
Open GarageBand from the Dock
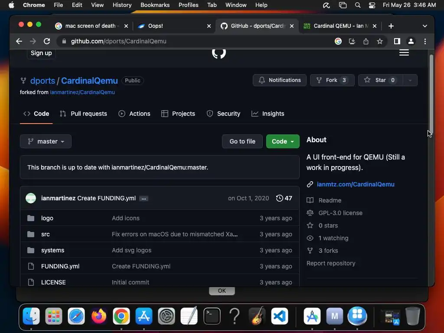(257, 316)
